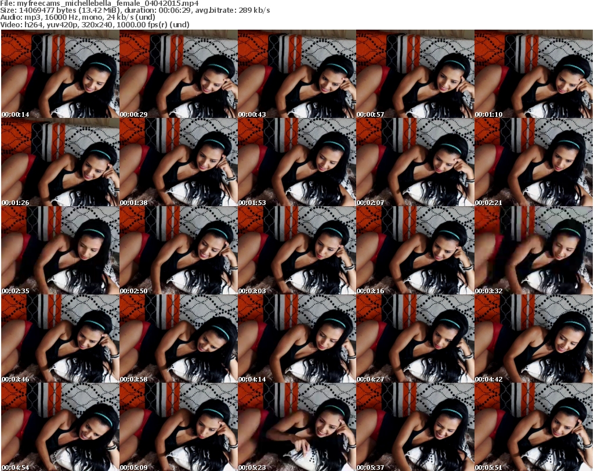Click the frame labeled 00:01:10
The height and width of the screenshot is (471, 594).
[533, 74]
